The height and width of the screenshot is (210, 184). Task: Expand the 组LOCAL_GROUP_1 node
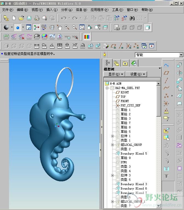tap(113, 202)
